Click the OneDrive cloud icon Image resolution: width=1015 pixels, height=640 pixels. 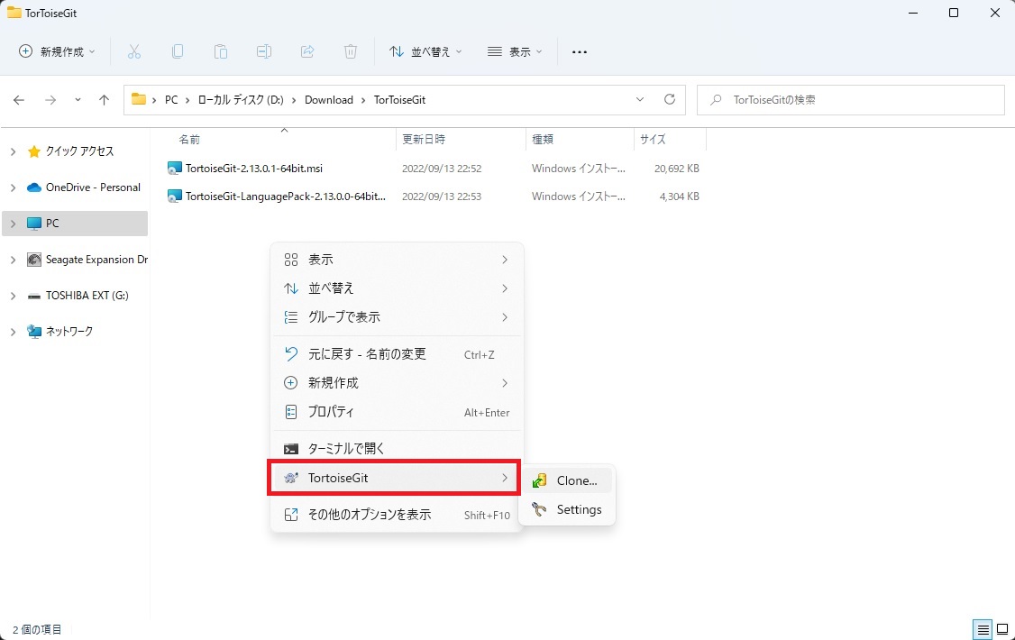[x=33, y=187]
